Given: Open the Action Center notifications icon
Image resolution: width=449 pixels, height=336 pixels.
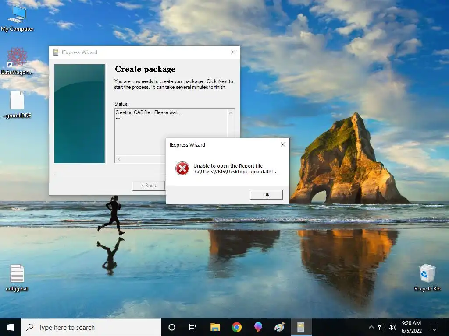Looking at the screenshot, I should (x=435, y=327).
